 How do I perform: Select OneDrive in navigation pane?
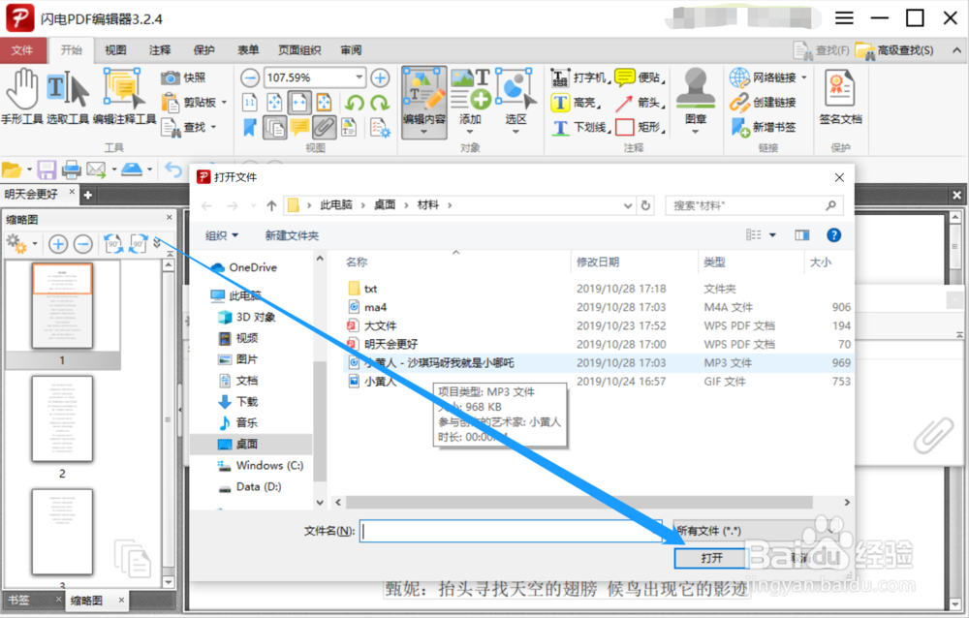pyautogui.click(x=245, y=267)
